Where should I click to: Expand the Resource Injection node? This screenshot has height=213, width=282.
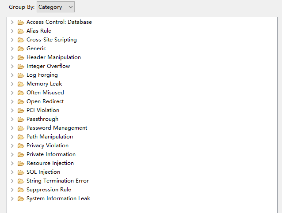[x=12, y=163]
